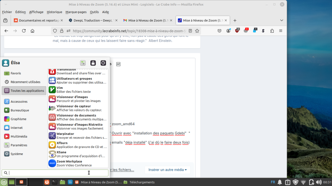Open the notifications bell in tray

pos(280,182)
